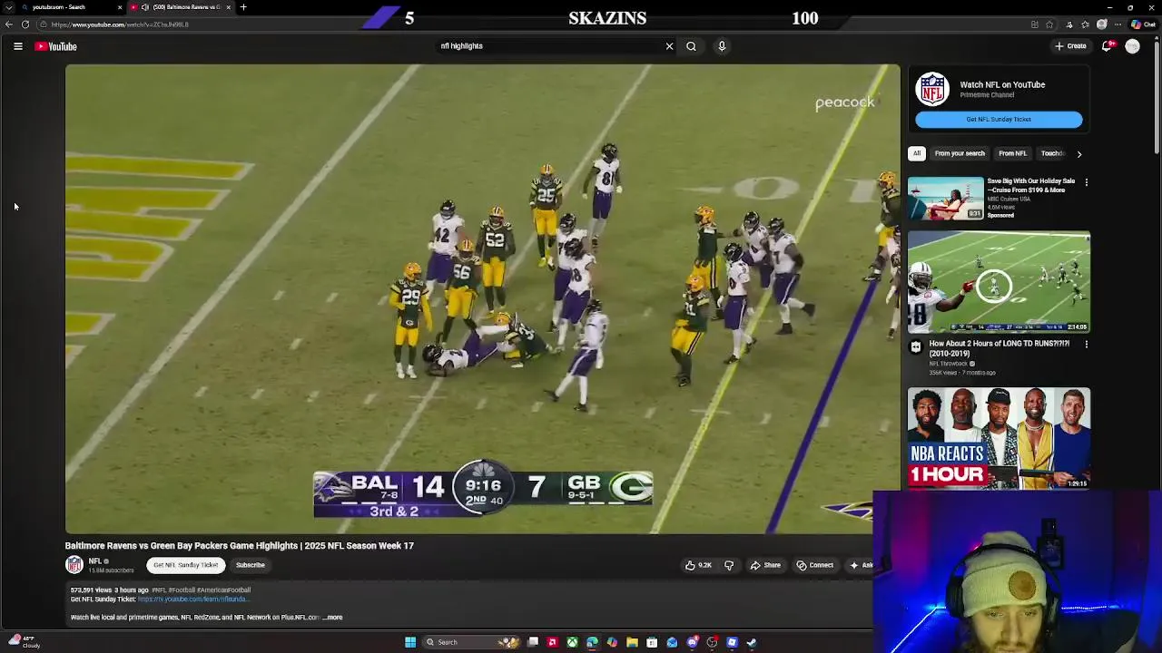Open File Explorer from taskbar

[632, 642]
